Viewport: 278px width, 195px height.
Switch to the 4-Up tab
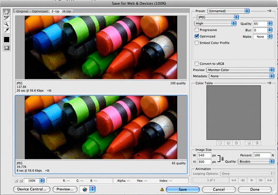[67, 11]
